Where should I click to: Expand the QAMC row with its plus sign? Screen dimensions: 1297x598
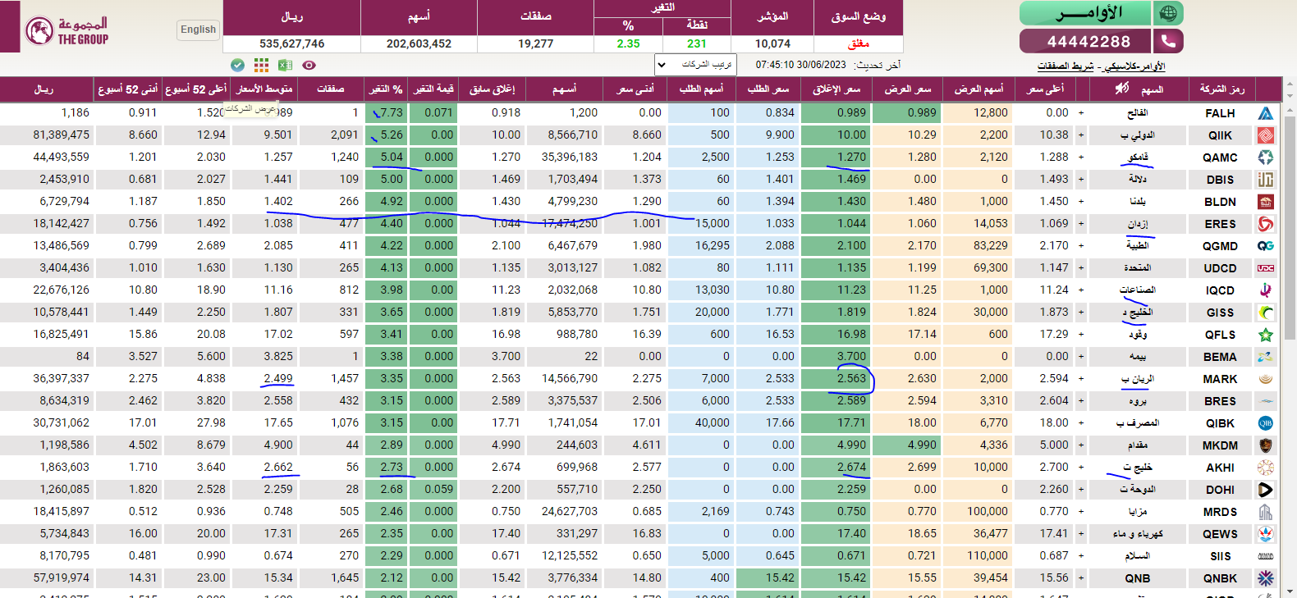(1081, 157)
